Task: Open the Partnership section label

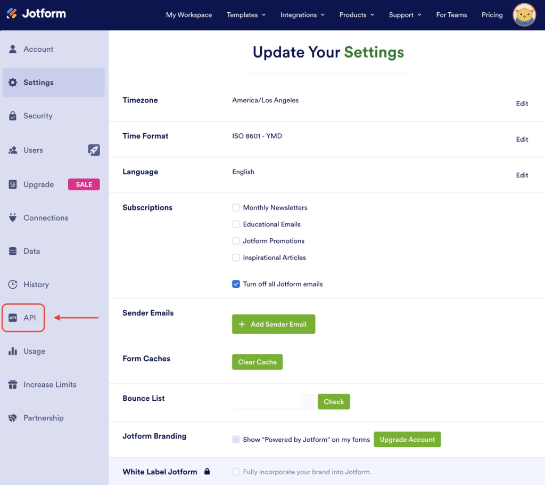Action: click(44, 418)
